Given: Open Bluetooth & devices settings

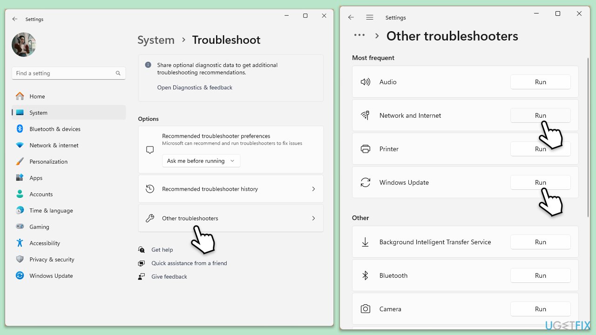Looking at the screenshot, I should click(54, 129).
